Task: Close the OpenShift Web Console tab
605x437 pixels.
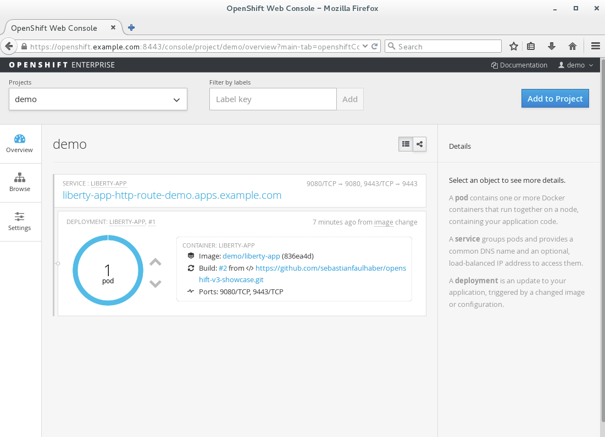Action: point(113,27)
